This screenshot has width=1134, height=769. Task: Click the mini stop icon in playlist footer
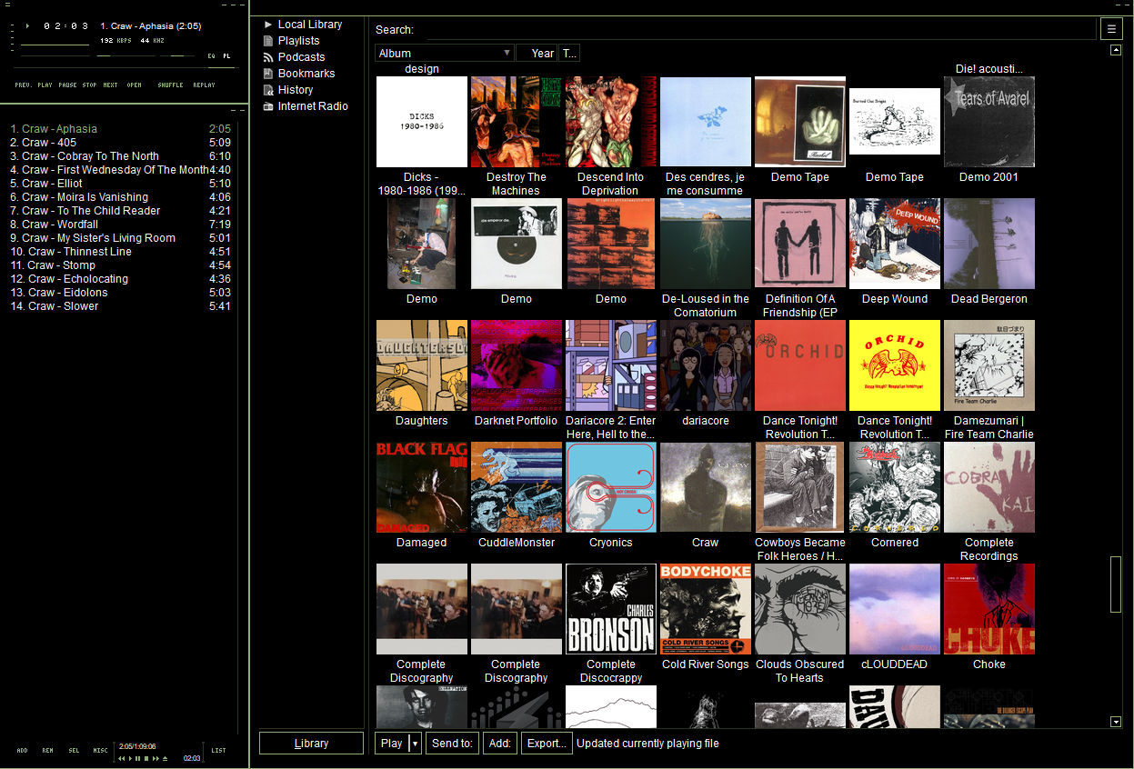pyautogui.click(x=146, y=758)
